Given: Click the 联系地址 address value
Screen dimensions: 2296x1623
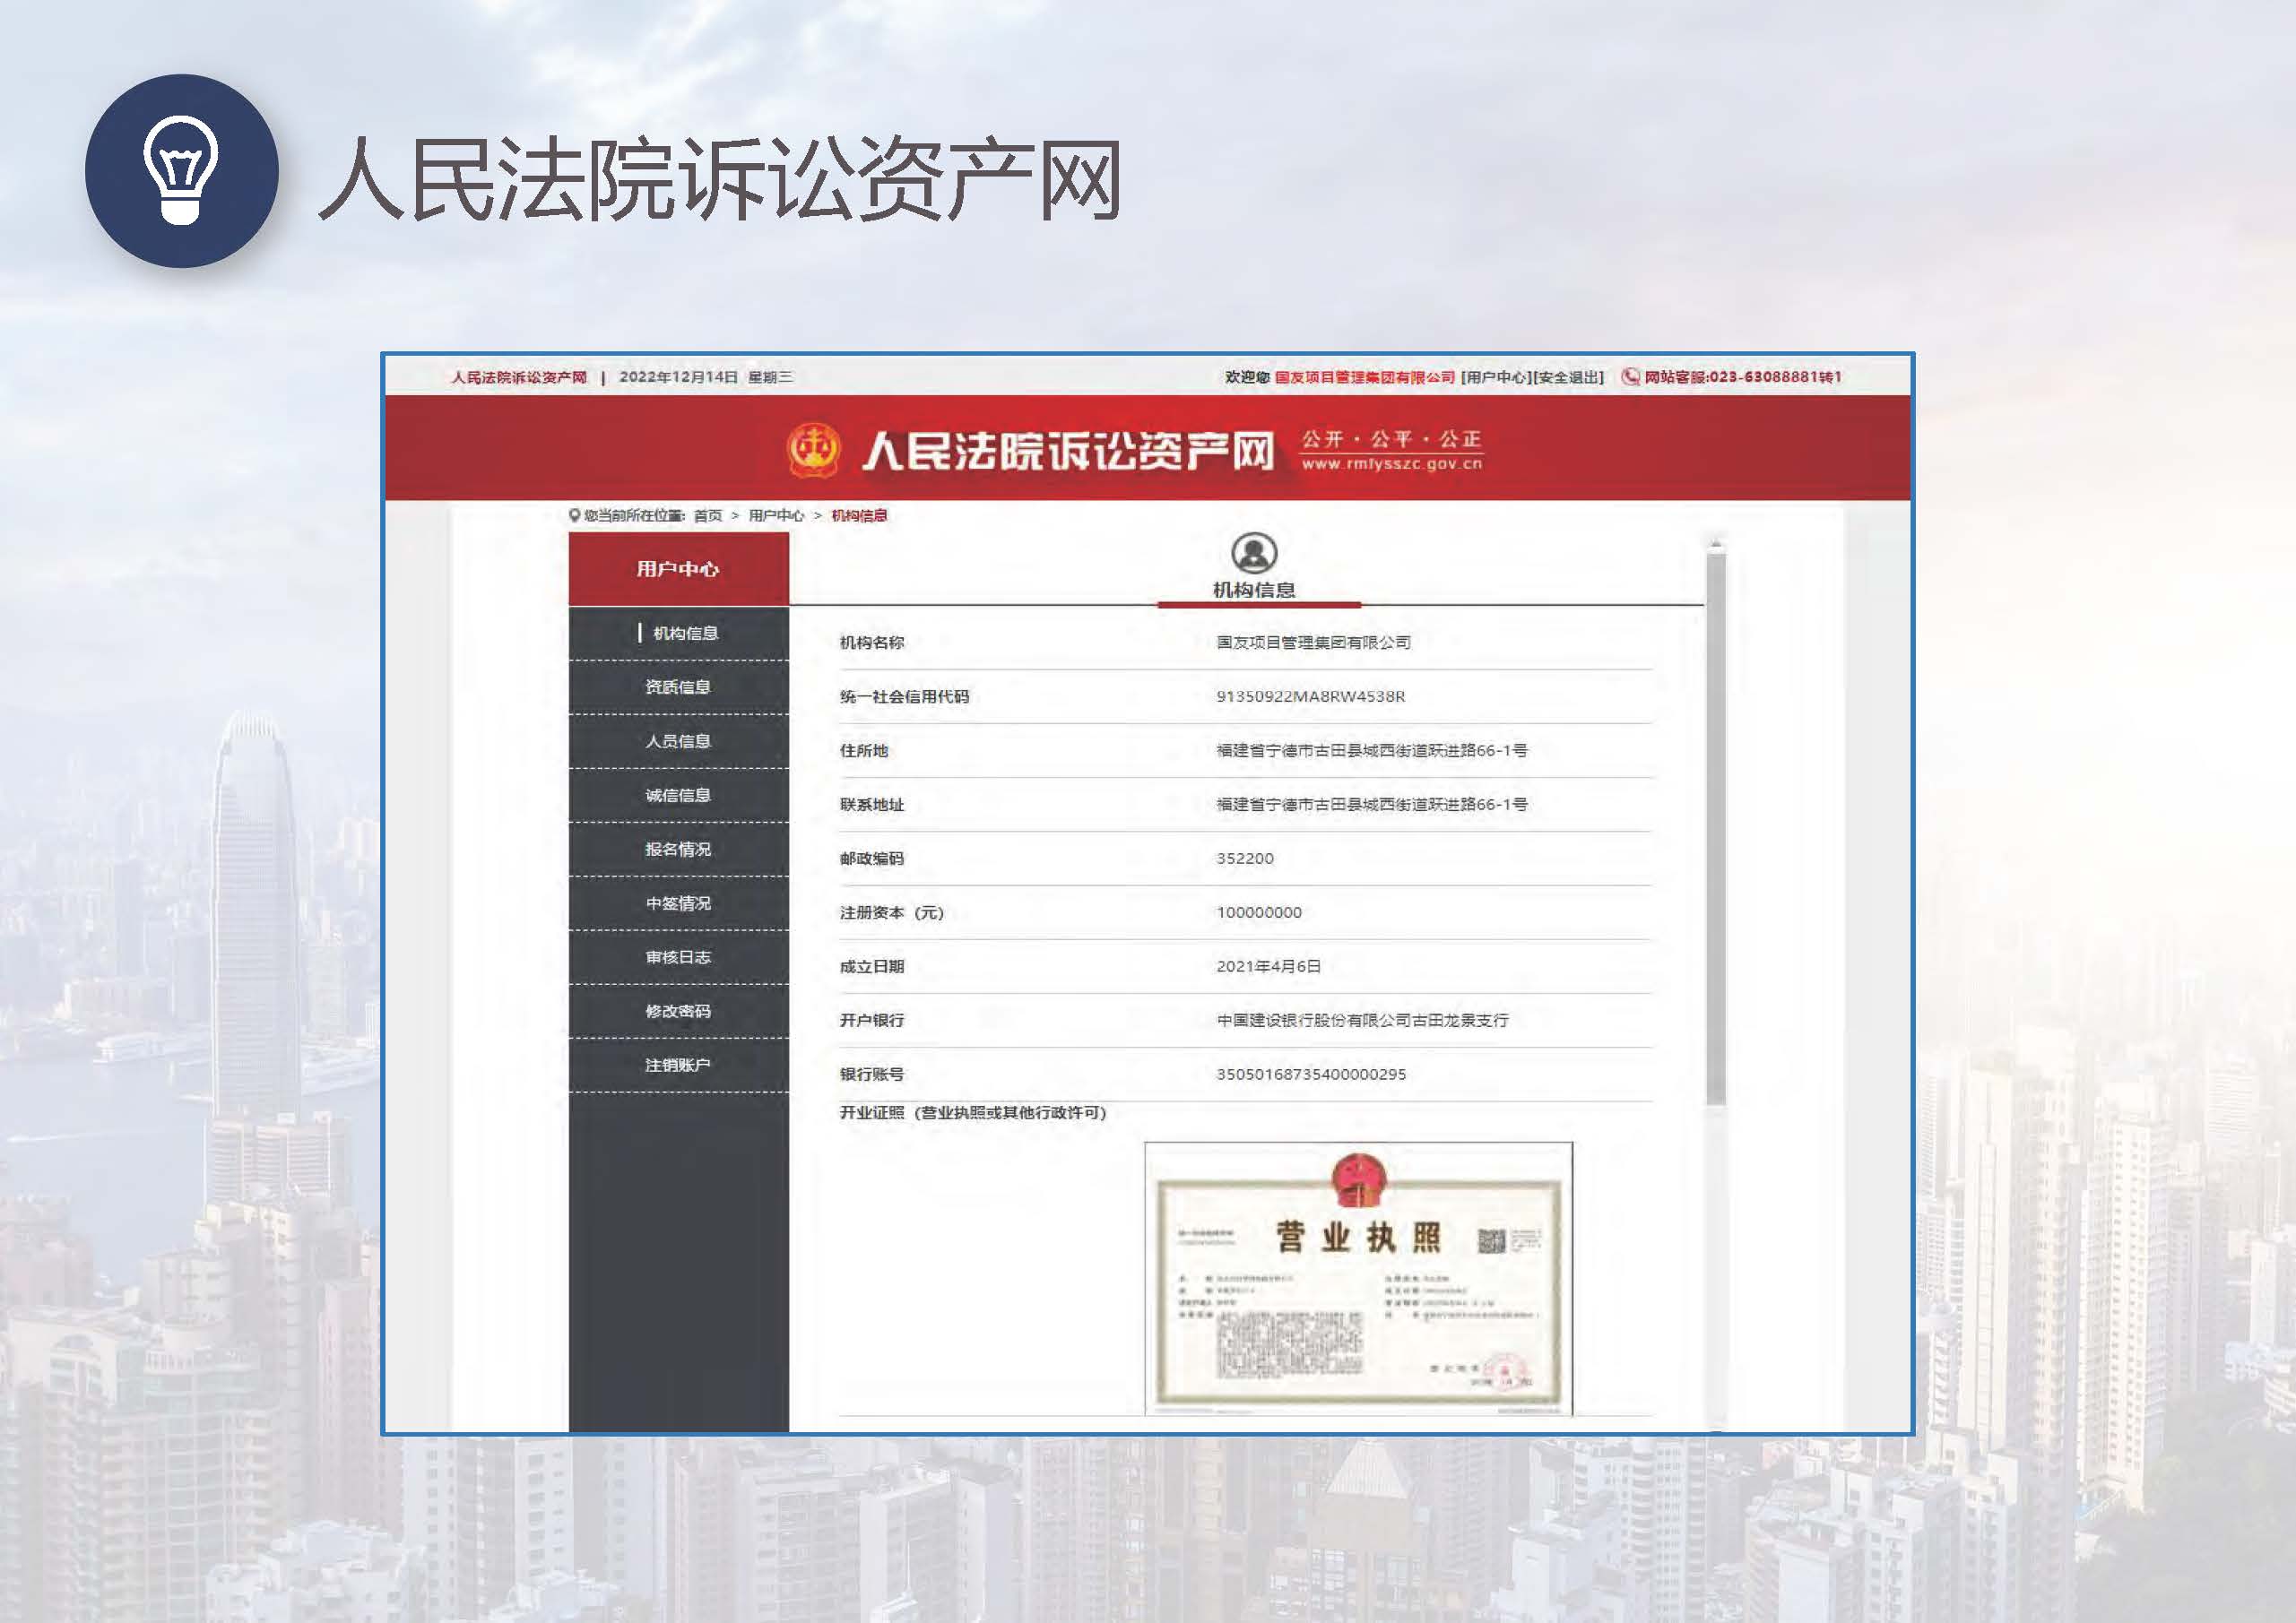Looking at the screenshot, I should pyautogui.click(x=1372, y=805).
